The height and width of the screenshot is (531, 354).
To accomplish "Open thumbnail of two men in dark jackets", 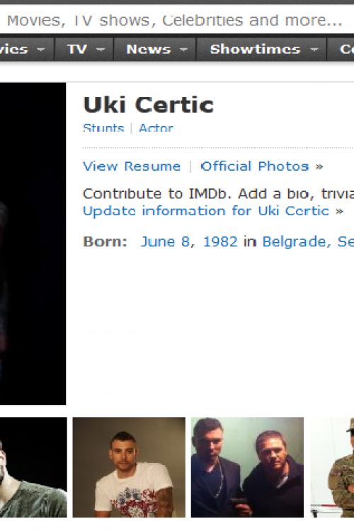I will (247, 467).
